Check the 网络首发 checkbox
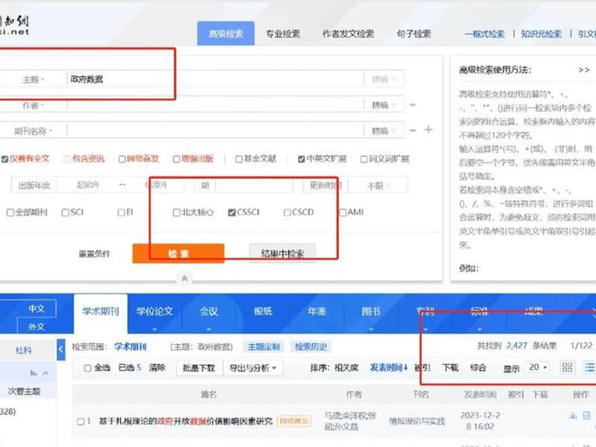 122,159
